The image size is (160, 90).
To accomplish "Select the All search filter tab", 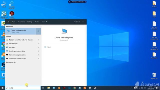I will pos(8,22).
